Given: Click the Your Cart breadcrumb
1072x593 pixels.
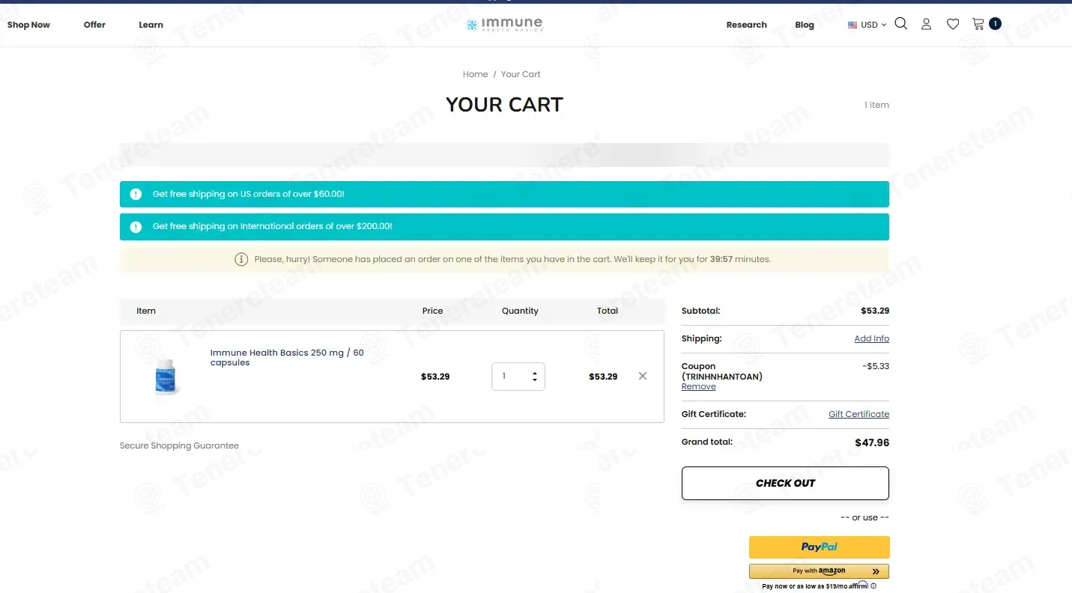Looking at the screenshot, I should pyautogui.click(x=521, y=74).
